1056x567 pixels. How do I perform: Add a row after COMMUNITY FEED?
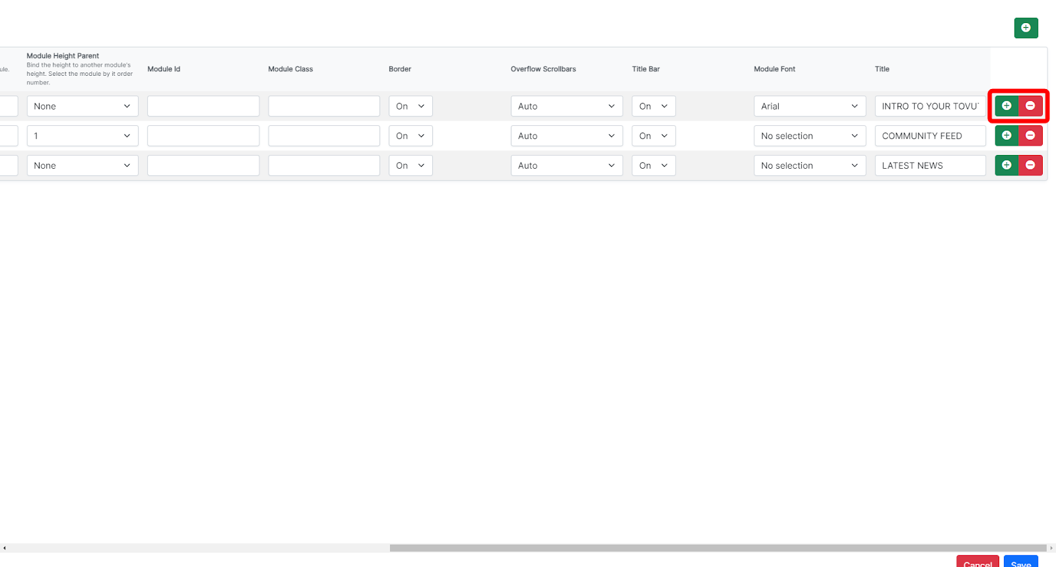(x=1006, y=135)
